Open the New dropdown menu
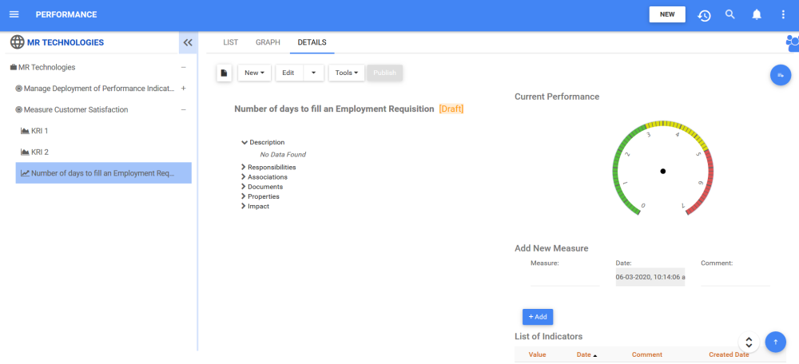Screen dimensions: 799x364 point(254,73)
